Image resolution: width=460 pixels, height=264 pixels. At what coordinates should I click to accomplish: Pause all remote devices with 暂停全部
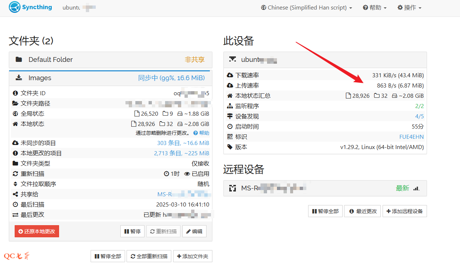pos(325,211)
